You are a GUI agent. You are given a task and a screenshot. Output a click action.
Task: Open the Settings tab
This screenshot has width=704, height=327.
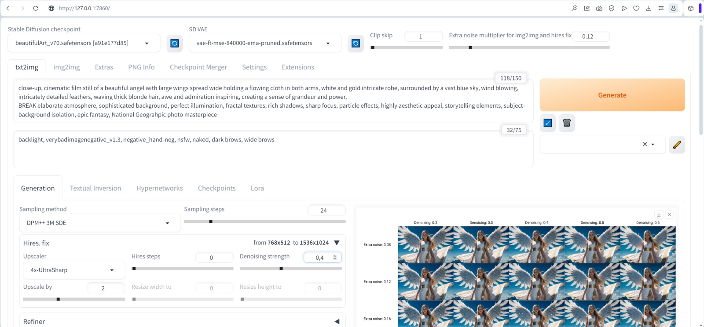coord(254,67)
